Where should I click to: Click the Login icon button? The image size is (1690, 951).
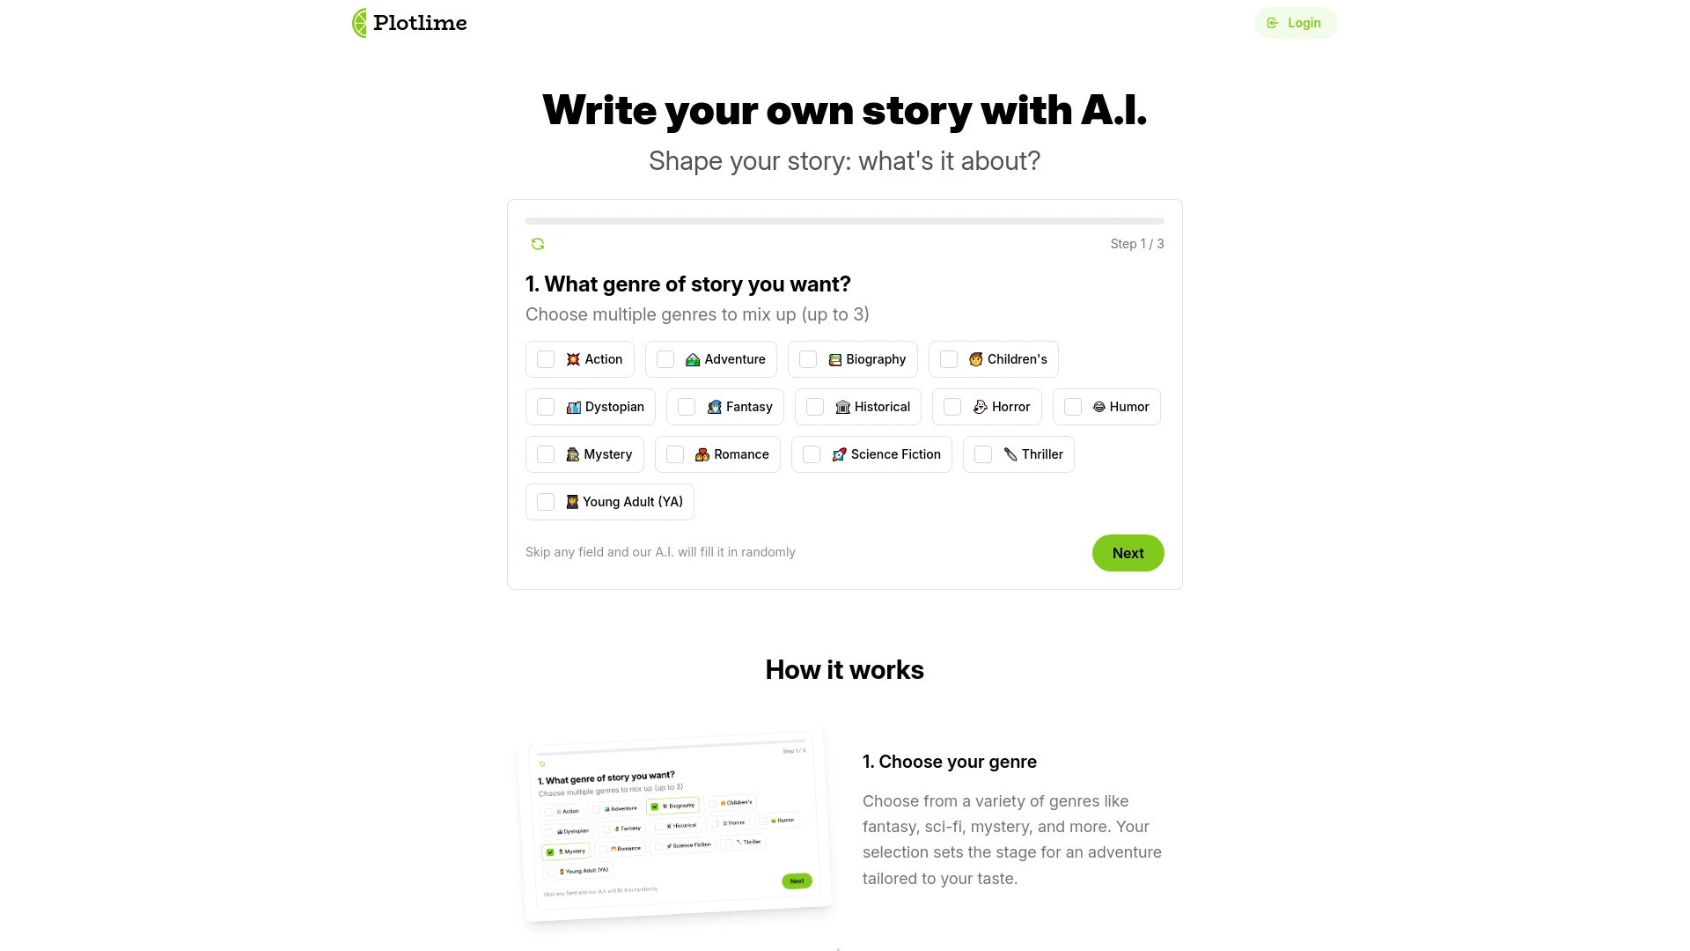(1274, 23)
